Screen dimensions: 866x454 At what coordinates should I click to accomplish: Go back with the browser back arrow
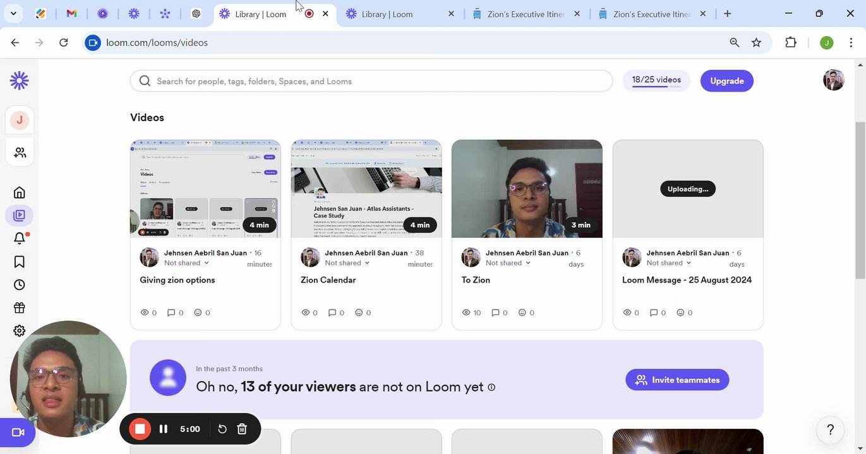tap(15, 43)
